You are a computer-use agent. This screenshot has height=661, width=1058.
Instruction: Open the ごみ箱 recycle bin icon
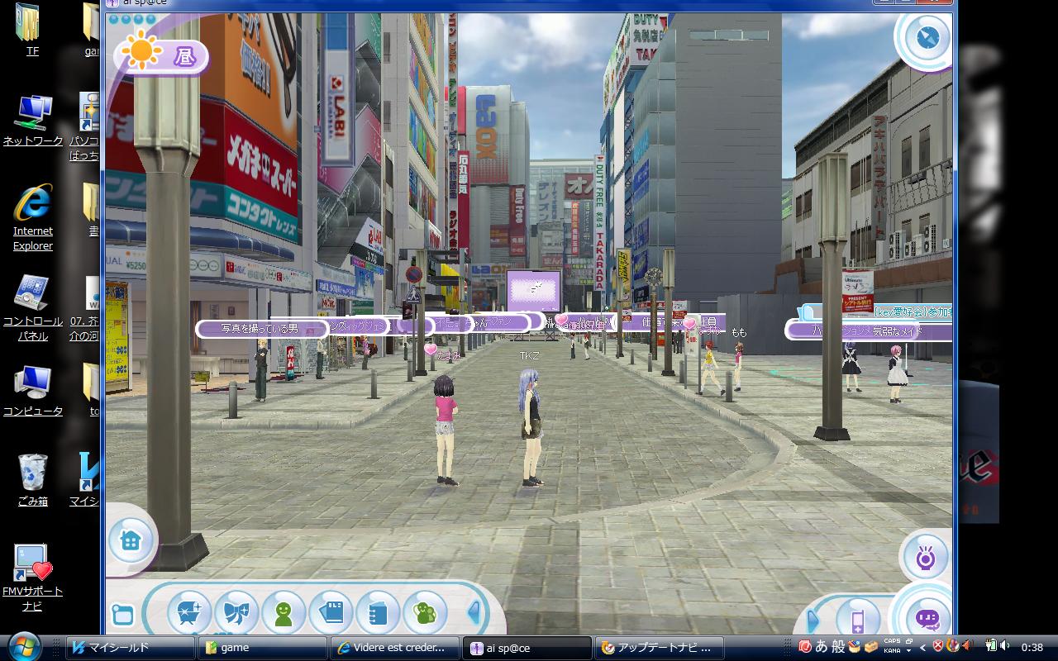[33, 479]
